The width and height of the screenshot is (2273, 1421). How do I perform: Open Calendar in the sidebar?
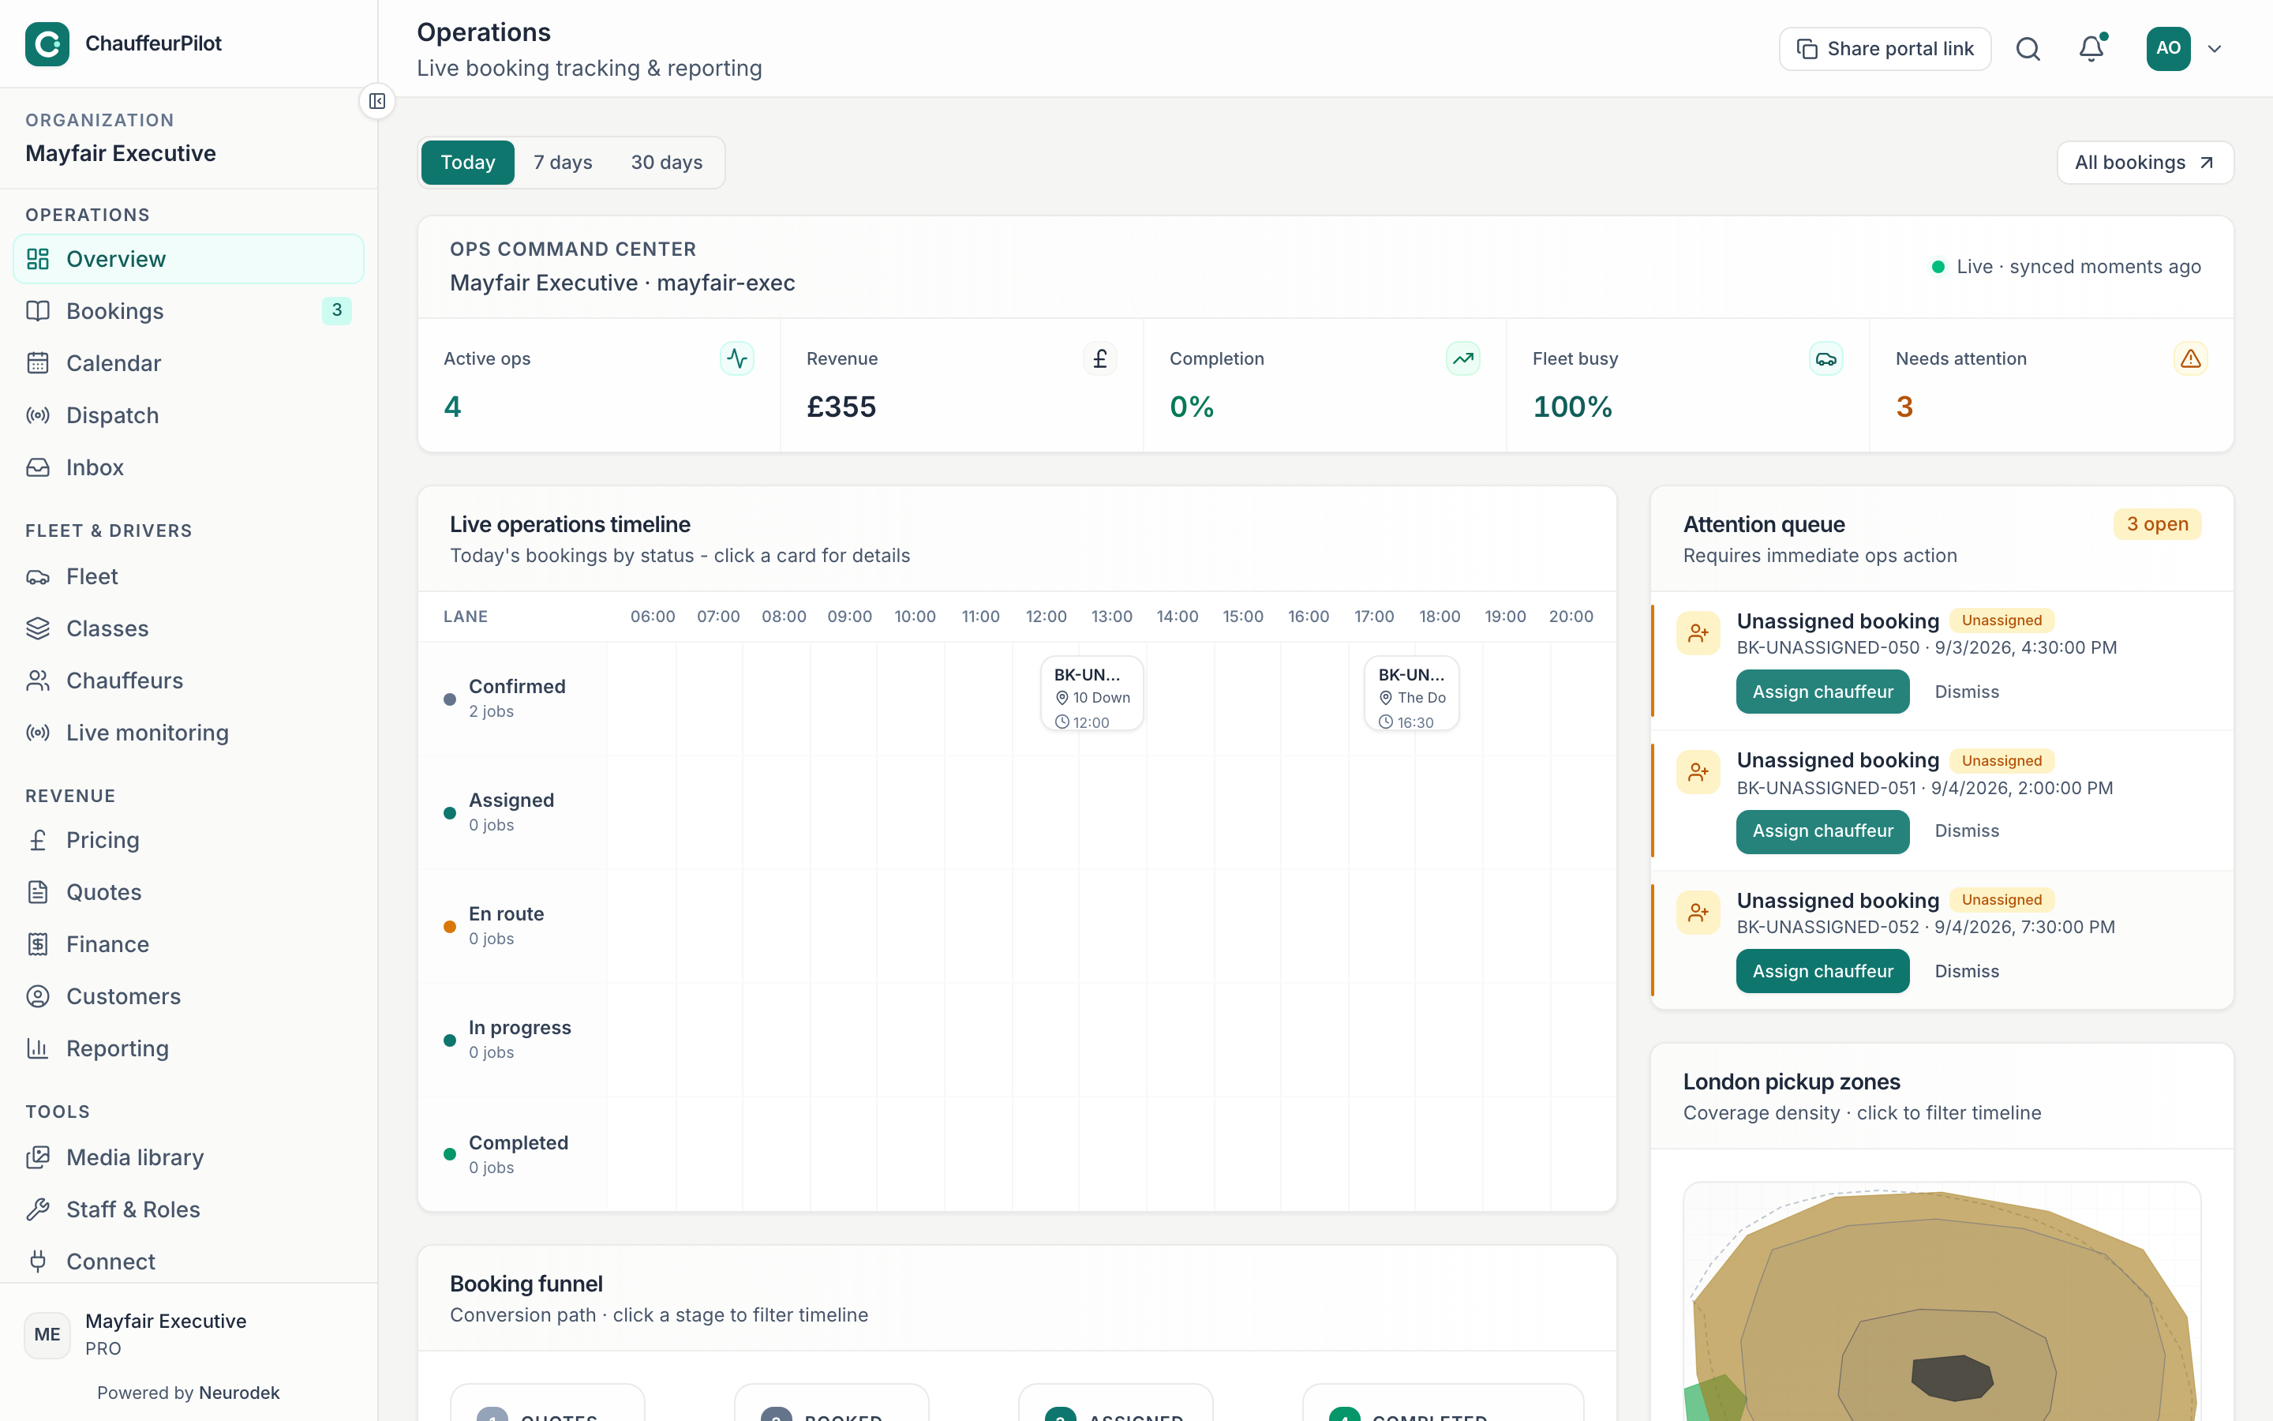188,364
